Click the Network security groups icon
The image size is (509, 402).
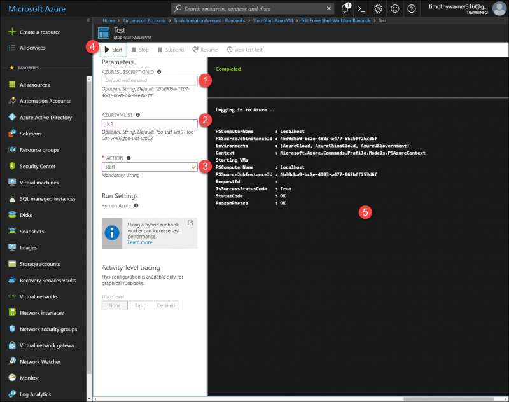coord(12,329)
